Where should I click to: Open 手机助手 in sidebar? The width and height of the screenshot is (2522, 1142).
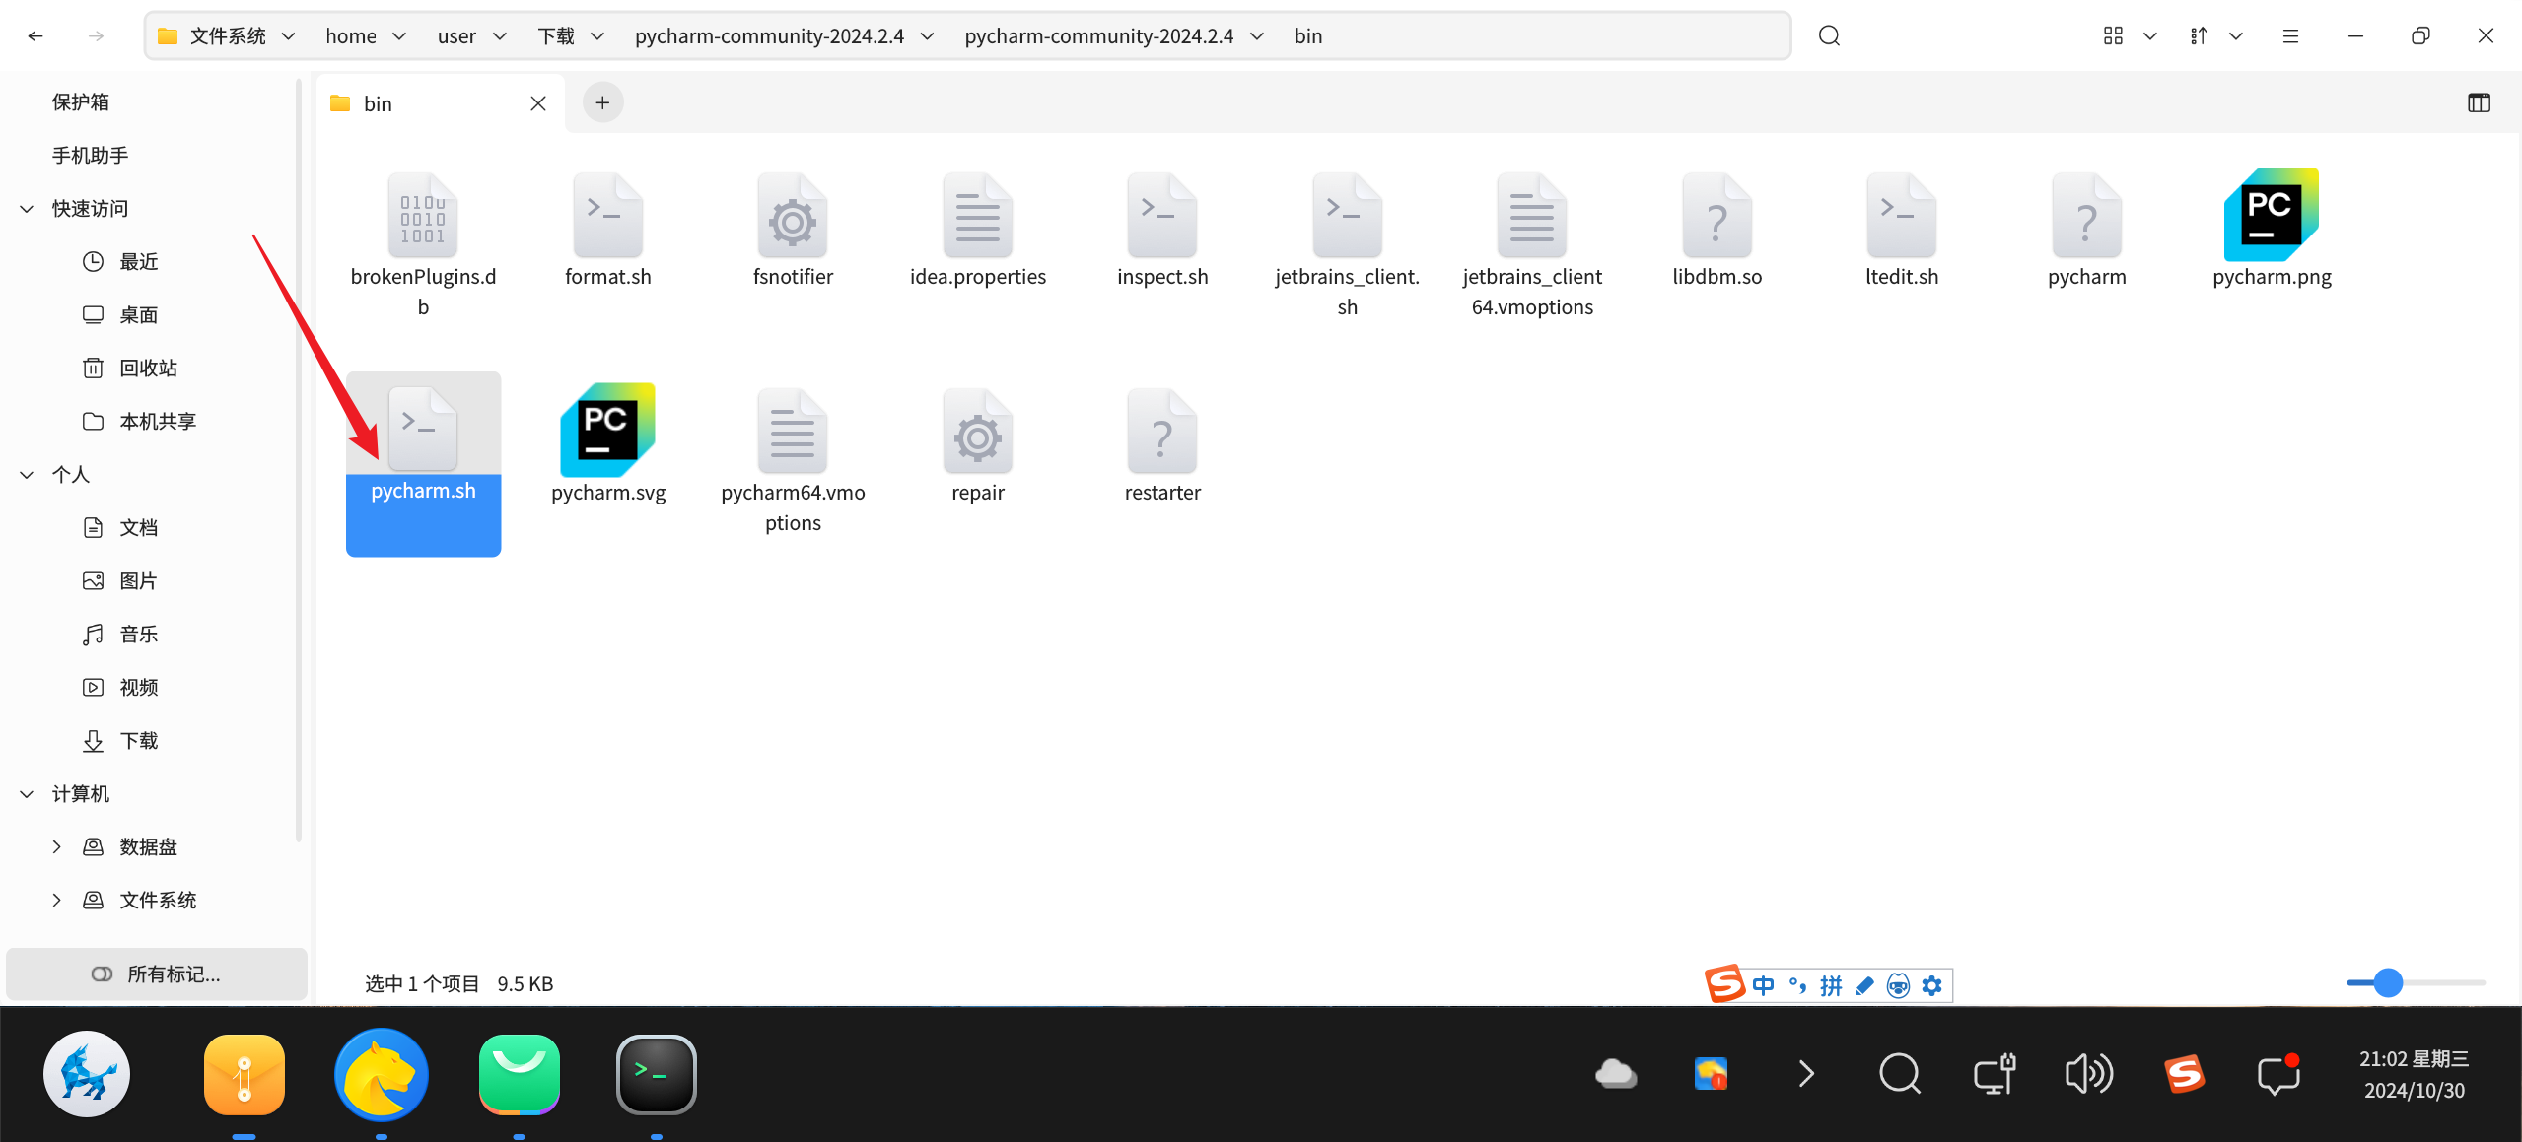click(91, 156)
